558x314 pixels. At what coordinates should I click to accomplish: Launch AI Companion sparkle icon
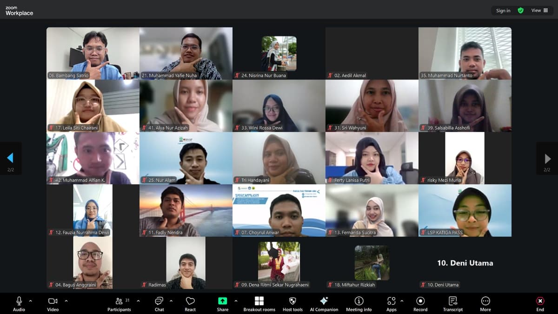(324, 301)
